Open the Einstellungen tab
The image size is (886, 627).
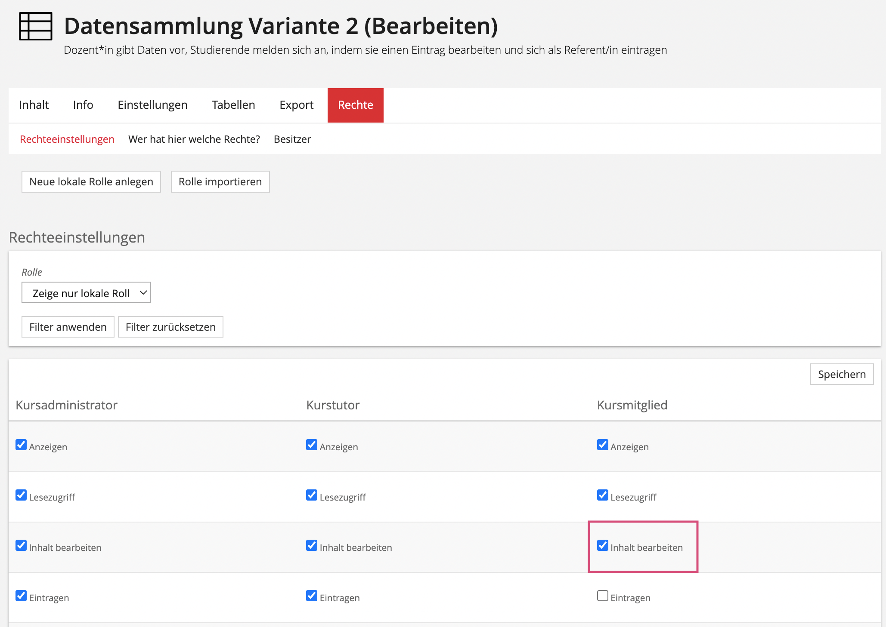click(152, 105)
